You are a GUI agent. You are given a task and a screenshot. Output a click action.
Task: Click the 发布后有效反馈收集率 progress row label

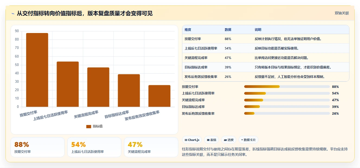pyautogui.click(x=198, y=113)
